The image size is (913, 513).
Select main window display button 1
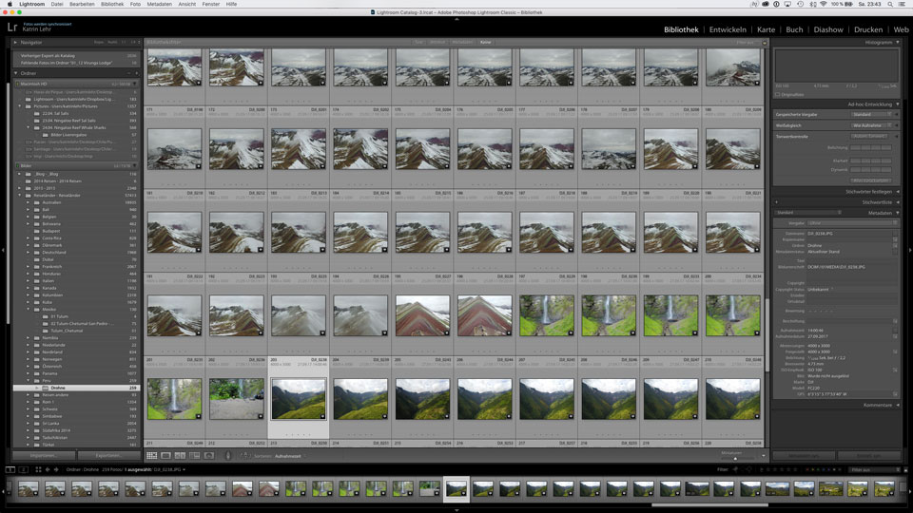click(x=10, y=469)
